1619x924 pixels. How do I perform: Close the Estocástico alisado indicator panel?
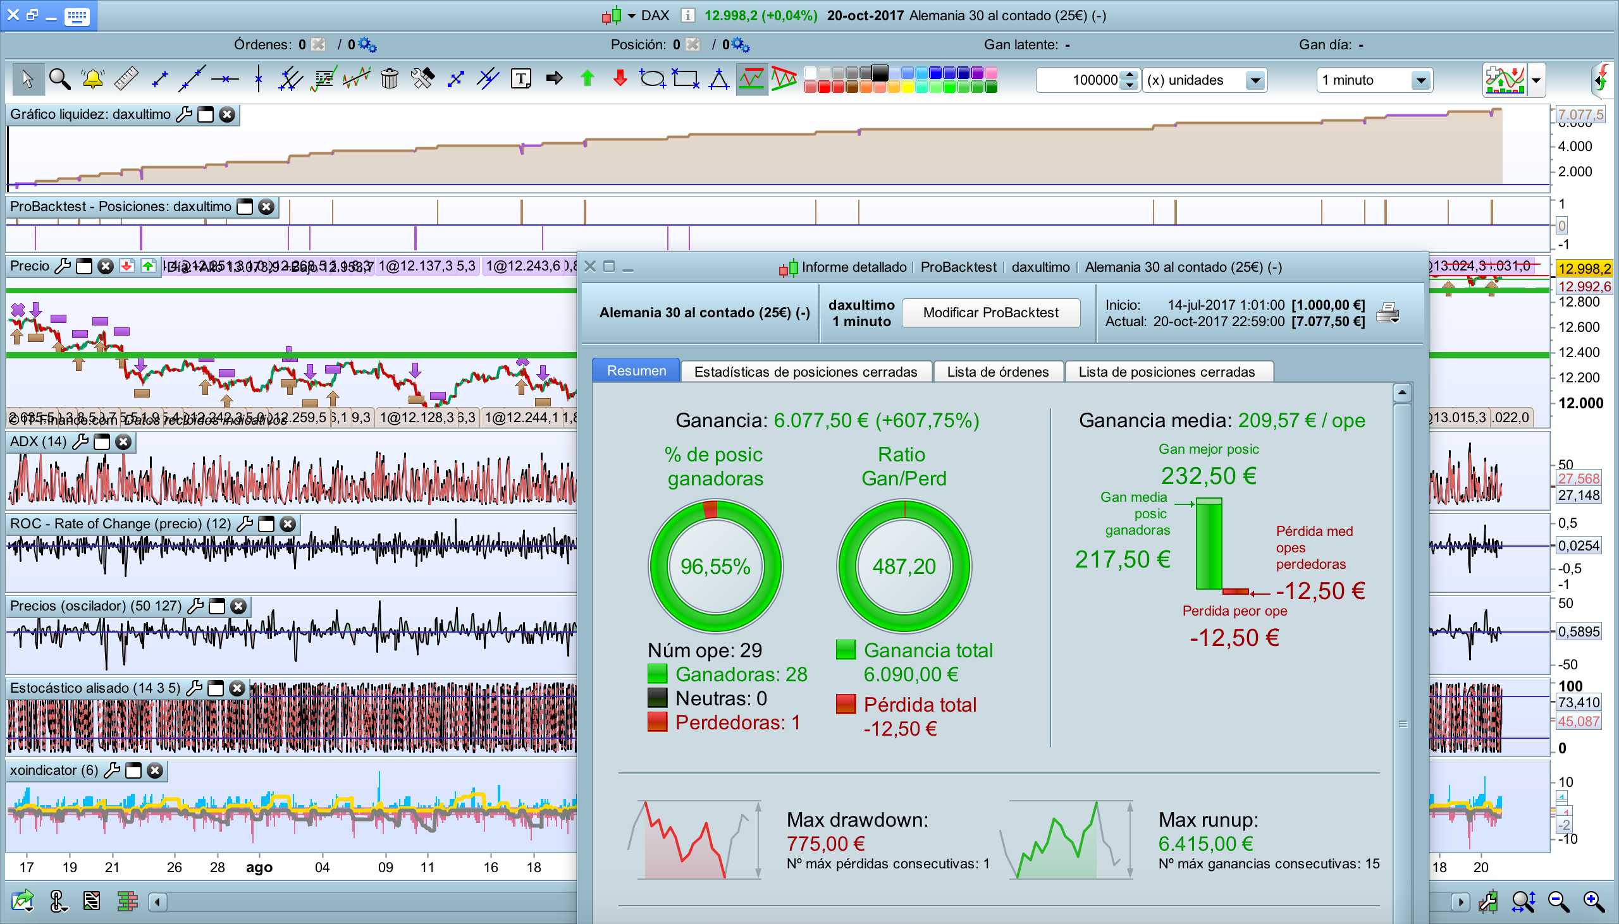click(237, 688)
